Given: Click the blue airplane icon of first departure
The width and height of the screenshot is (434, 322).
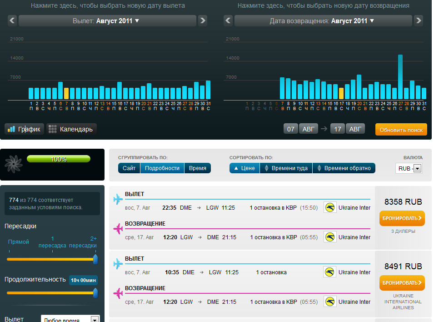Looking at the screenshot, I should 118,199.
